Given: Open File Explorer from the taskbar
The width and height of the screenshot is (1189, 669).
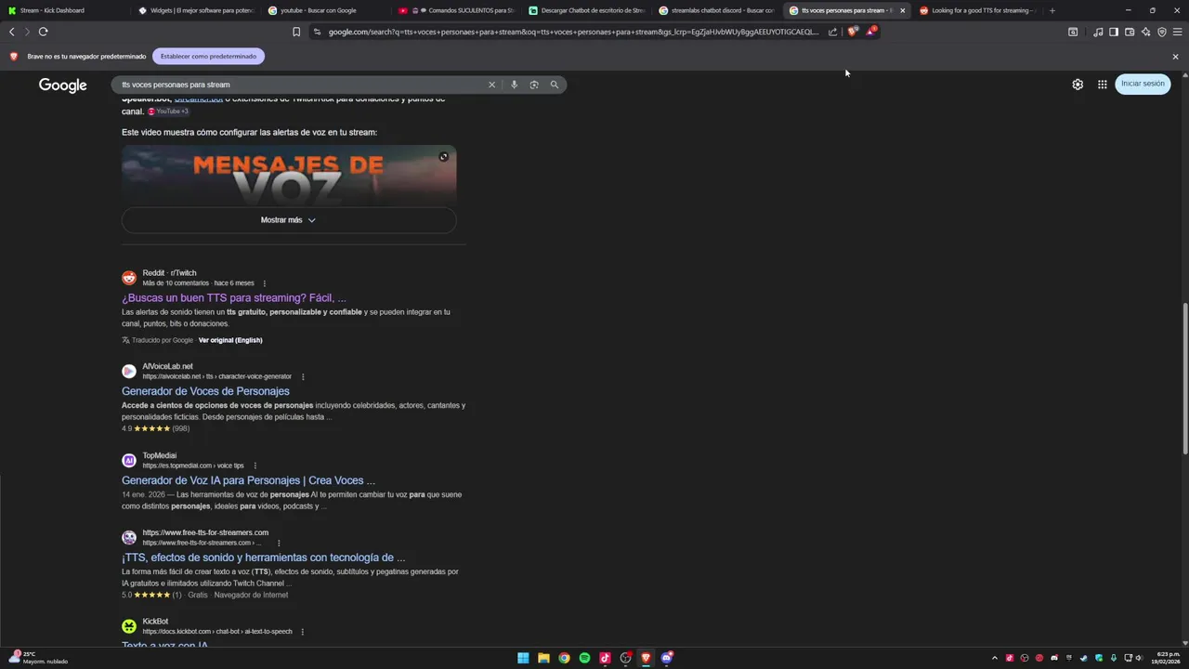Looking at the screenshot, I should 543,658.
